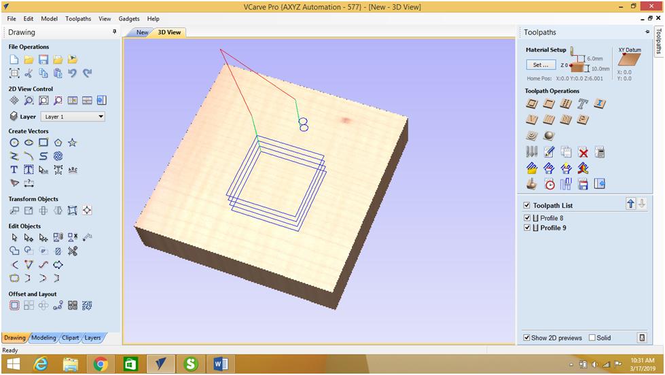Open the File menu
This screenshot has height=375, width=665.
pyautogui.click(x=12, y=18)
